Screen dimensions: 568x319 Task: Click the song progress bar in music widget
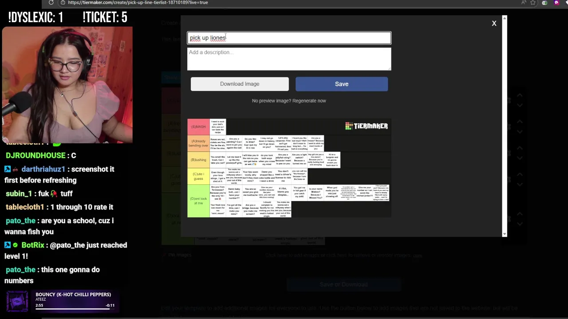coord(75,308)
